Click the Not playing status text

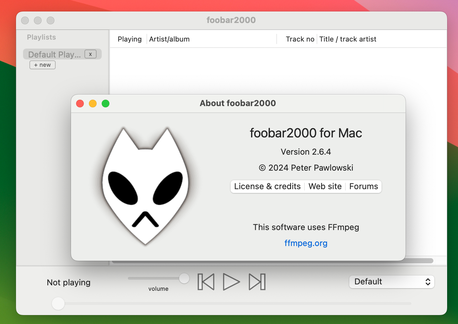tap(68, 282)
